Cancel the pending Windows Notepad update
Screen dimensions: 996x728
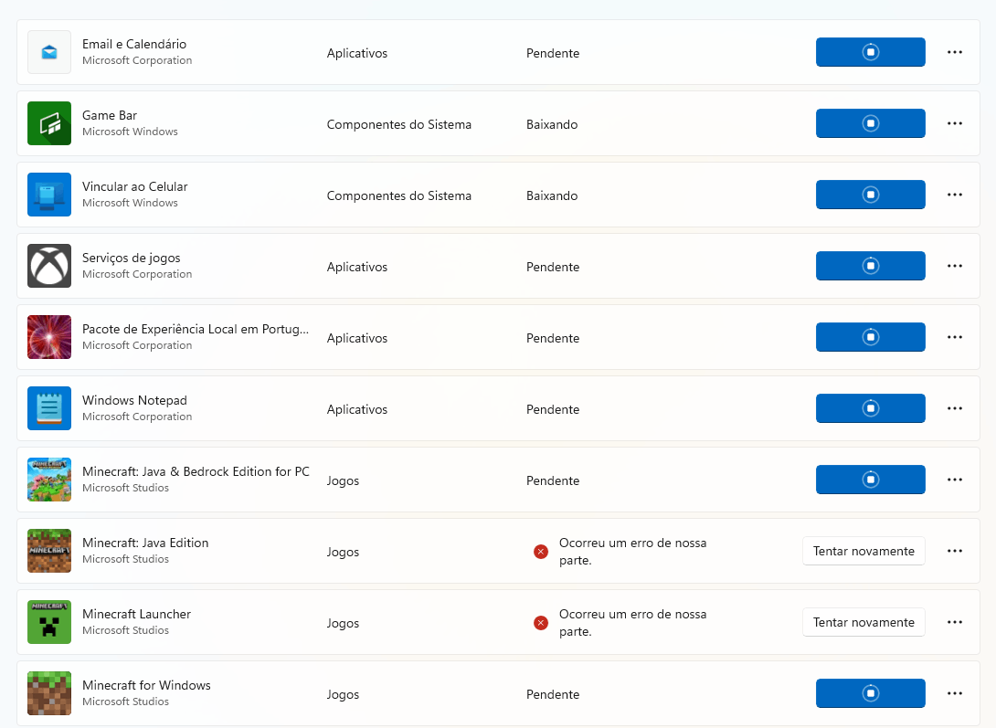pos(870,408)
